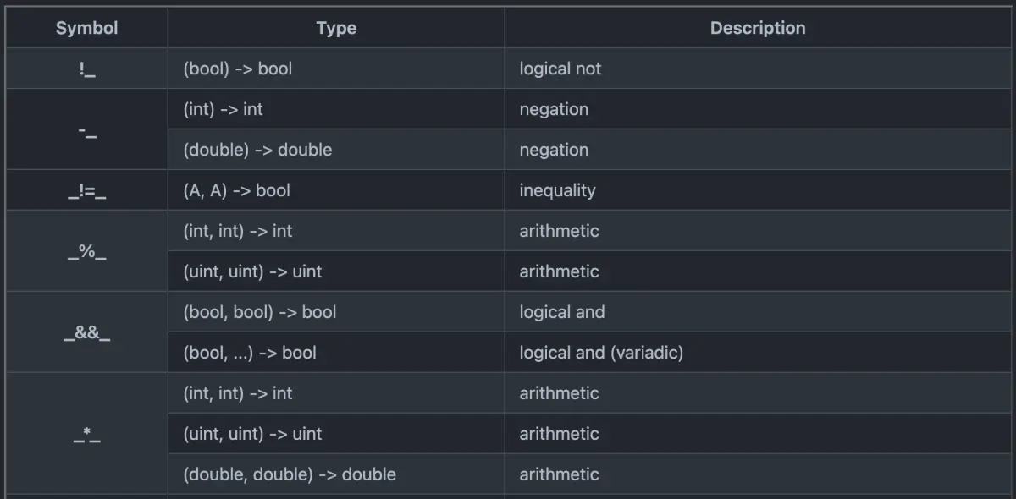1016x499 pixels.
Task: Click the 'logical not' description cell
Action: [560, 69]
